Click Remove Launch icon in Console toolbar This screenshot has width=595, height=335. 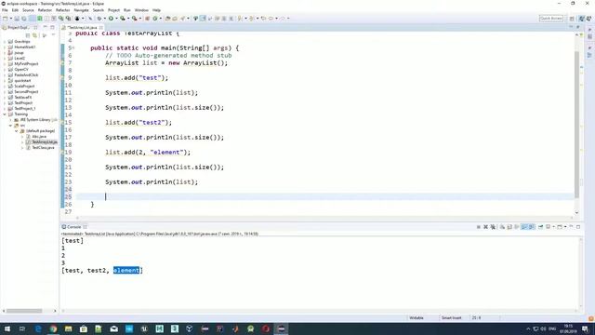point(485,227)
